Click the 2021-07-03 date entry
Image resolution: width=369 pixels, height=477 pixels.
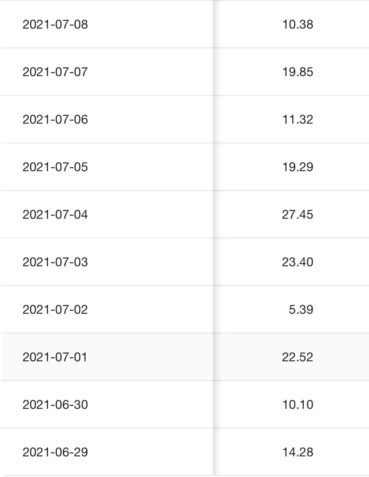(55, 262)
